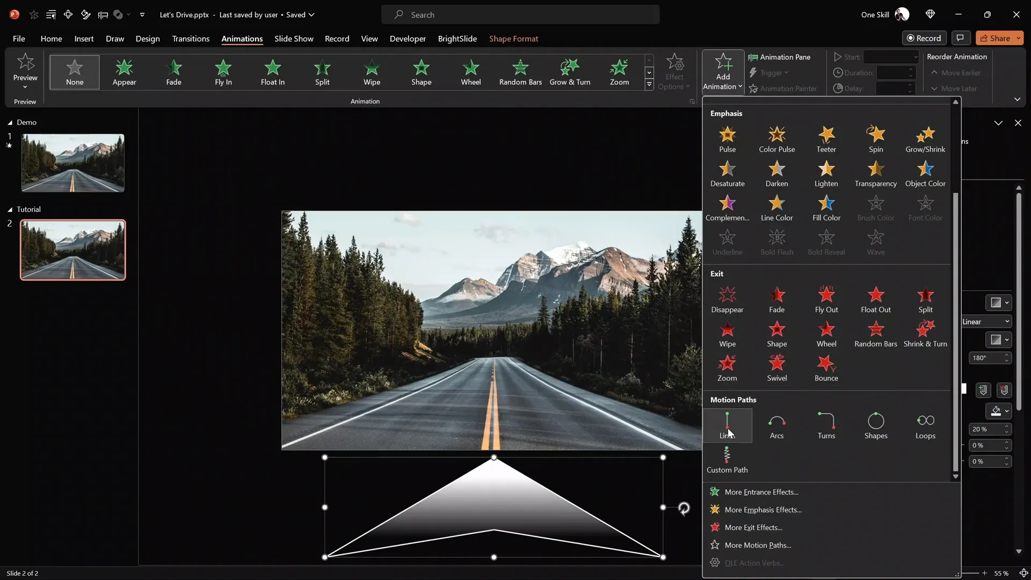Click the 20 % position field
The width and height of the screenshot is (1031, 580).
(x=985, y=429)
